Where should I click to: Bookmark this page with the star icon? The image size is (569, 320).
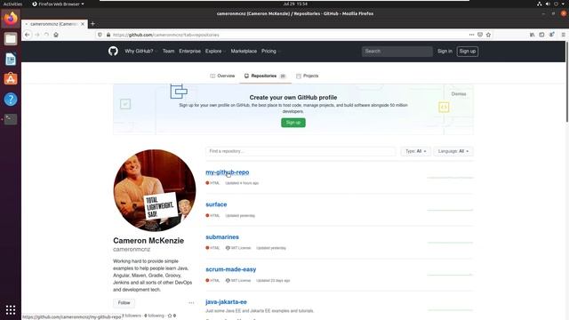488,35
